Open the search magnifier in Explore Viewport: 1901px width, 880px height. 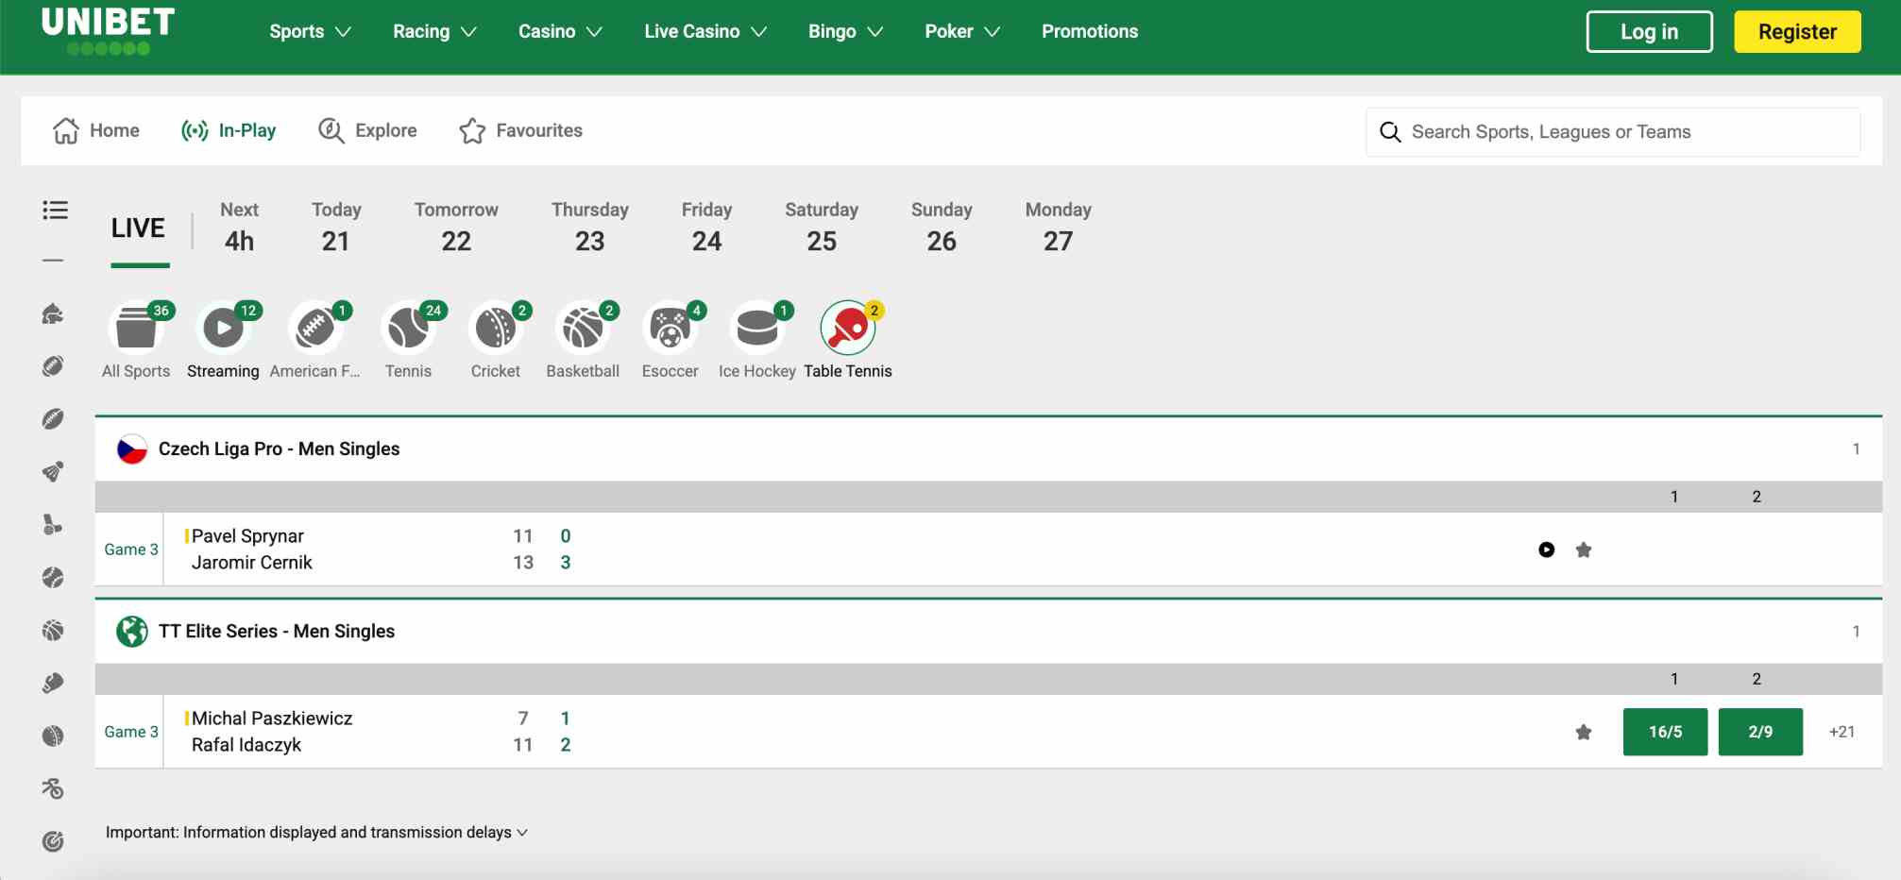pyautogui.click(x=330, y=130)
